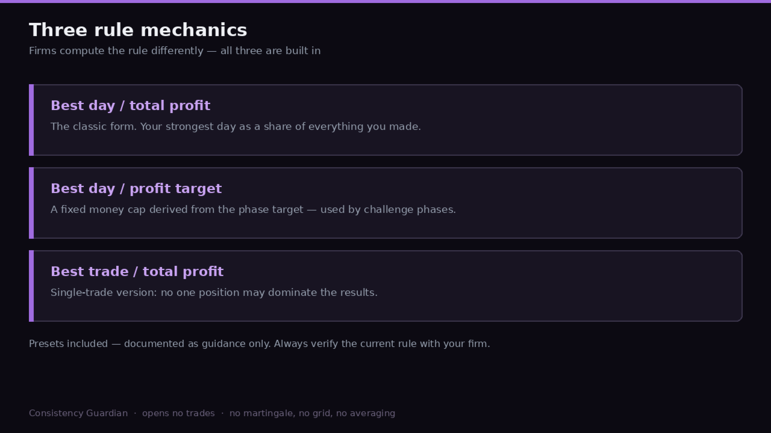771x433 pixels.
Task: Click the 'Best day / profit target' heading
Action: tap(136, 189)
